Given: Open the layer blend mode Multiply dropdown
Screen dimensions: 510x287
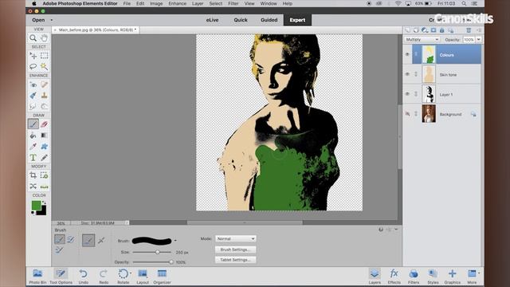Looking at the screenshot, I should pyautogui.click(x=422, y=39).
